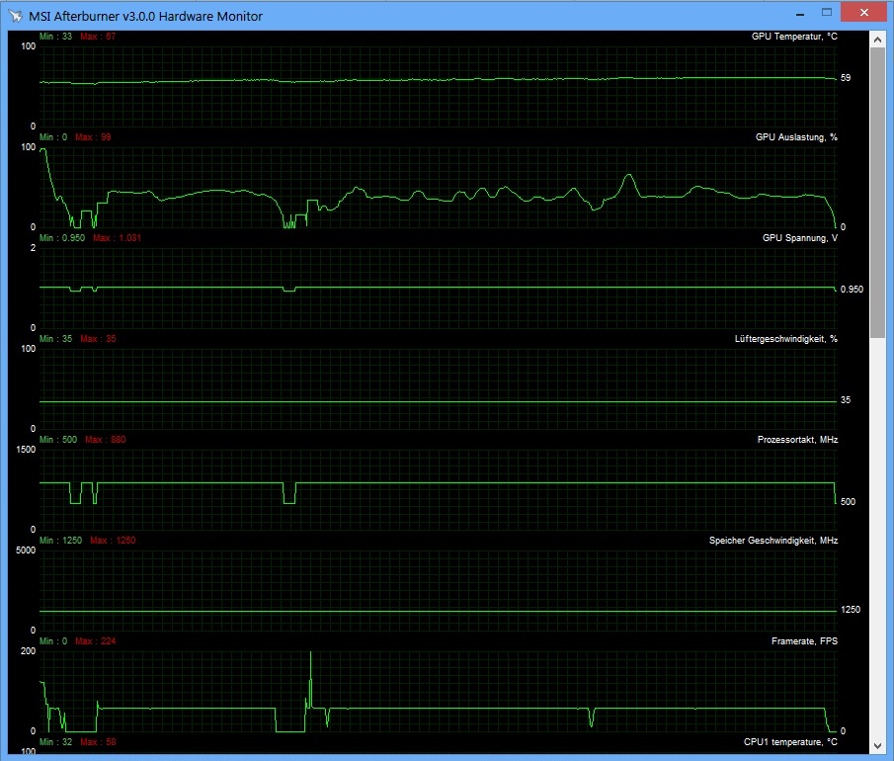This screenshot has height=761, width=894.
Task: Click the Framerate FPS graph label
Action: [804, 641]
